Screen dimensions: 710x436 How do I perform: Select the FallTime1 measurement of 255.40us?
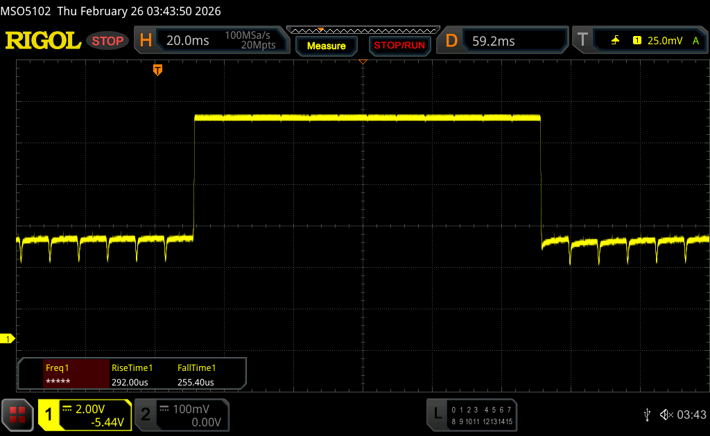pos(197,374)
